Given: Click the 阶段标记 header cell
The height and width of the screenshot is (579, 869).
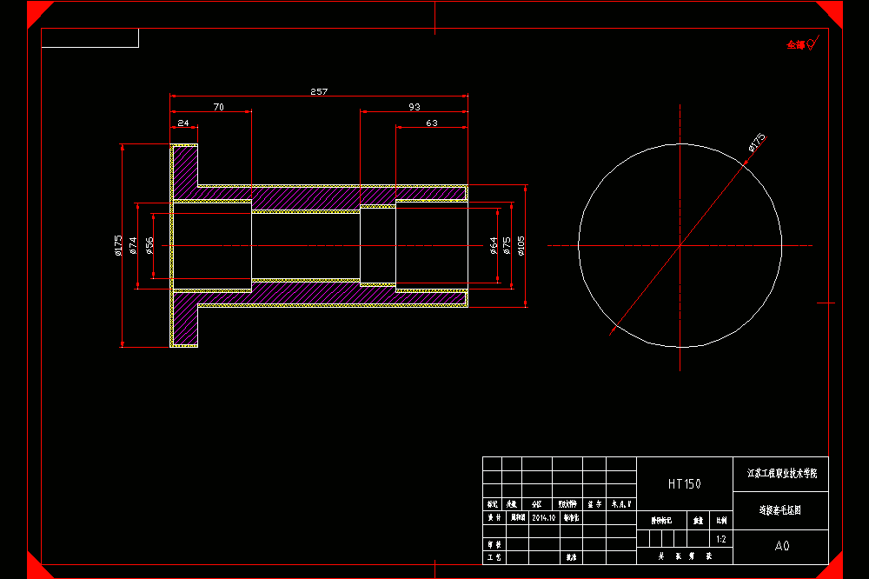Looking at the screenshot, I should coord(661,520).
